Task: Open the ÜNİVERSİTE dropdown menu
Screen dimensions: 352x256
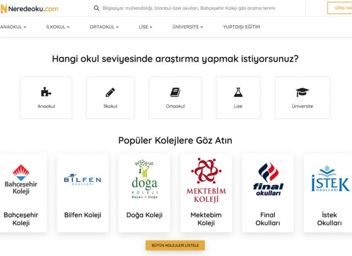Action: [187, 27]
